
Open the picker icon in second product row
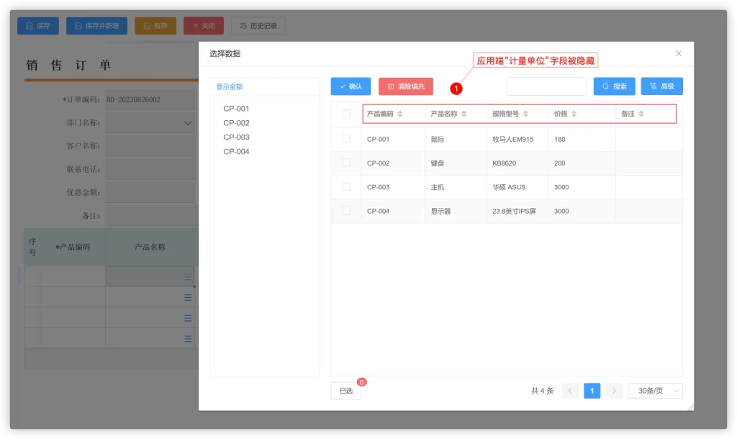(x=188, y=297)
